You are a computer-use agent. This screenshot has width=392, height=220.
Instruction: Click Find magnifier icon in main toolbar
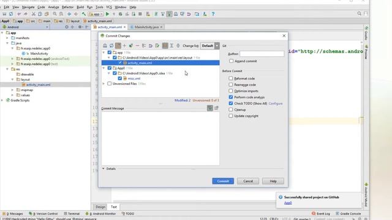point(55,14)
